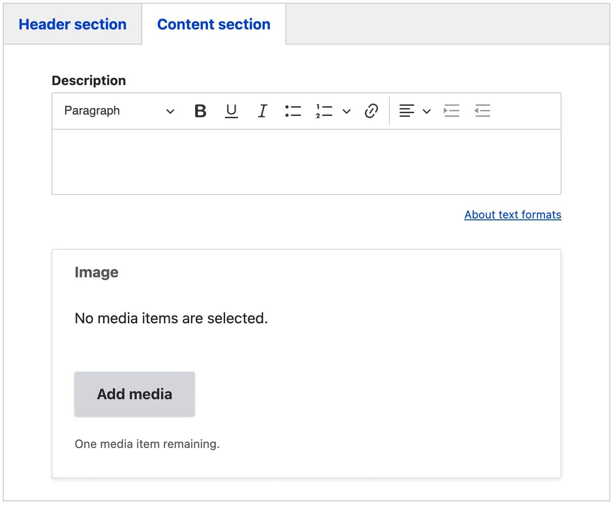
Task: Open the About text formats link
Action: pyautogui.click(x=512, y=215)
